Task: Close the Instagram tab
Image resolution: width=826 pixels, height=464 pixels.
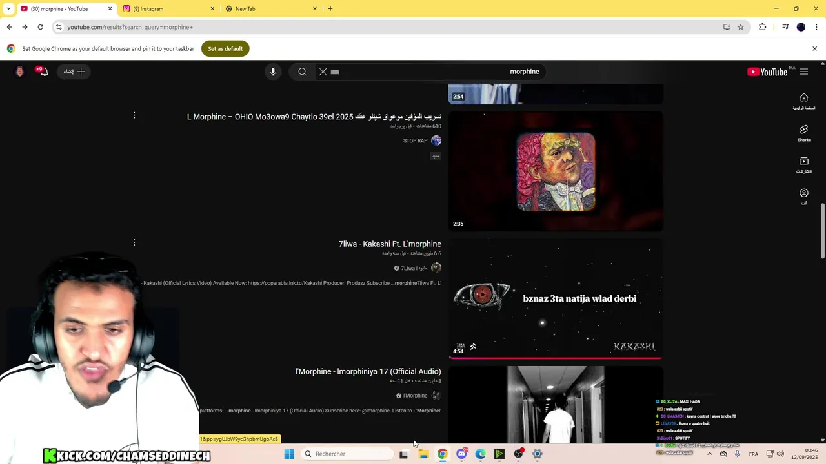Action: [212, 9]
